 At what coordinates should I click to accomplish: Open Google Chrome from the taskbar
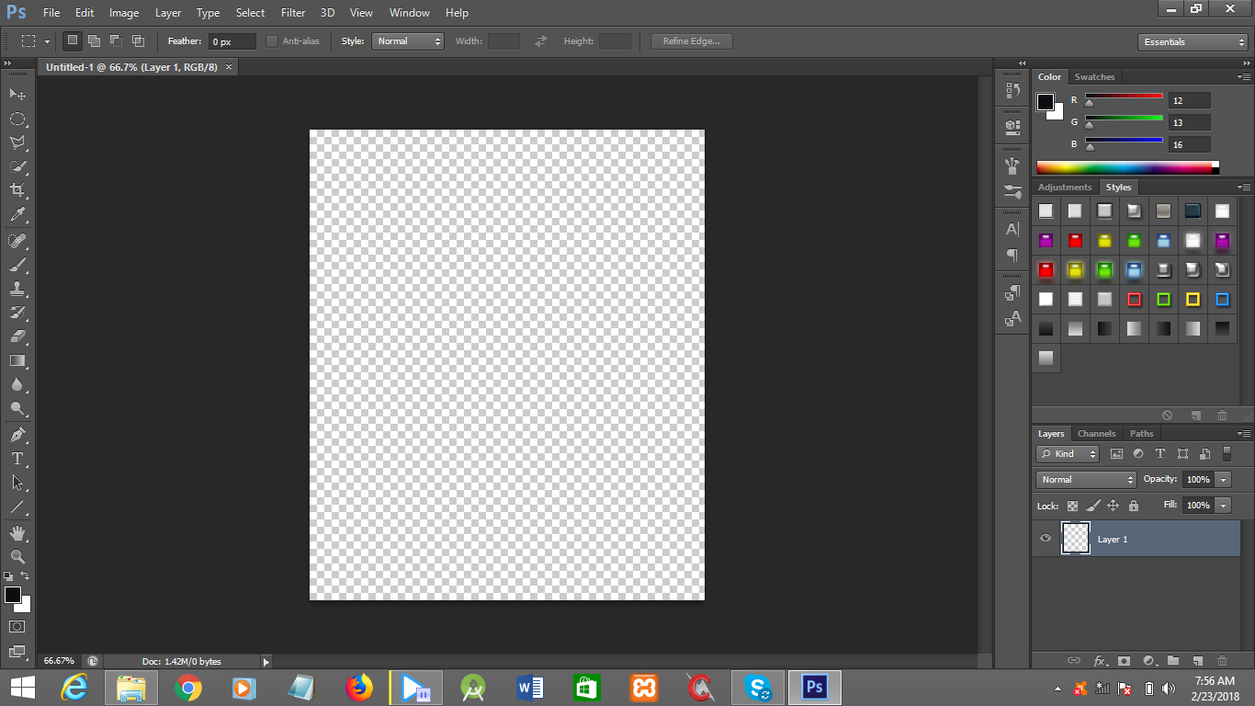(188, 688)
